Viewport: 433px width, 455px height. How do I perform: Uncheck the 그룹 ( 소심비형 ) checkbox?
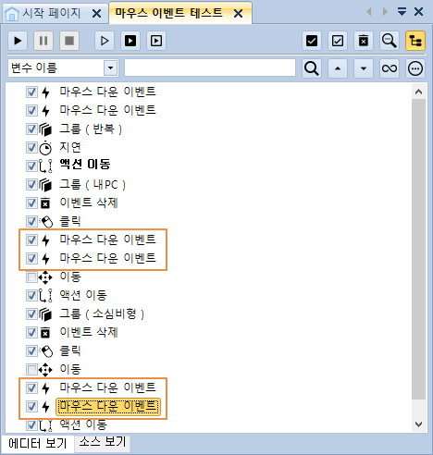pyautogui.click(x=31, y=314)
